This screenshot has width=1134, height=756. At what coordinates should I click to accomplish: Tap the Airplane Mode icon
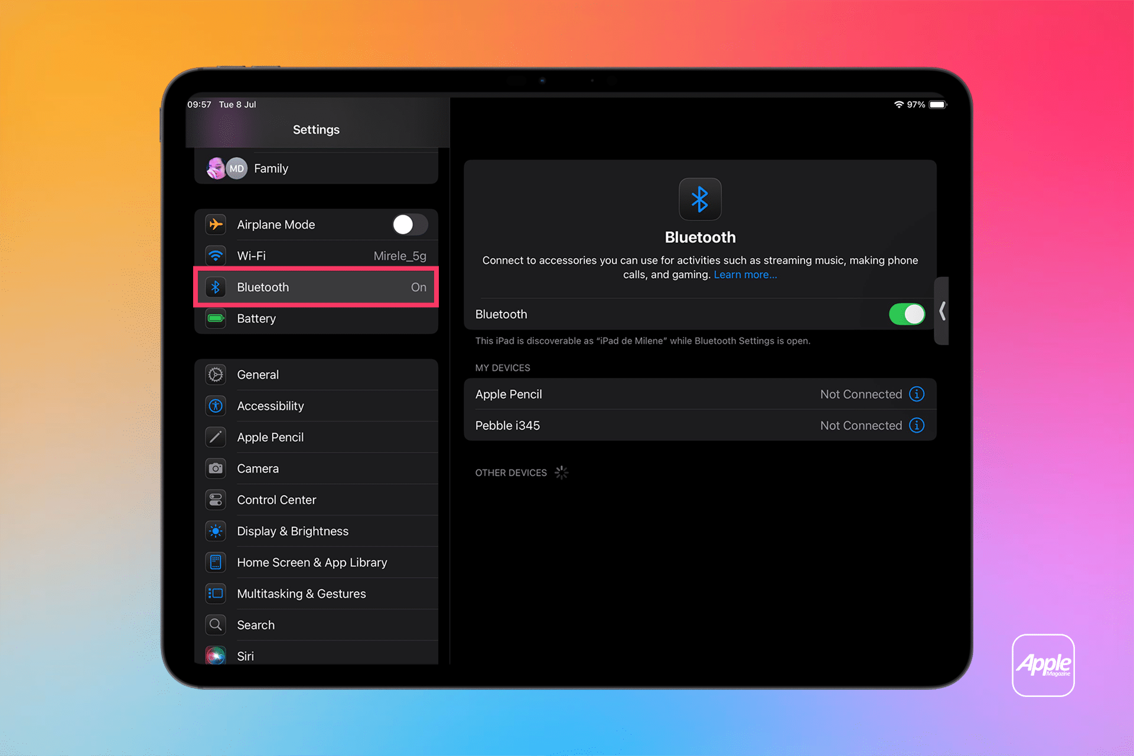[x=216, y=224]
